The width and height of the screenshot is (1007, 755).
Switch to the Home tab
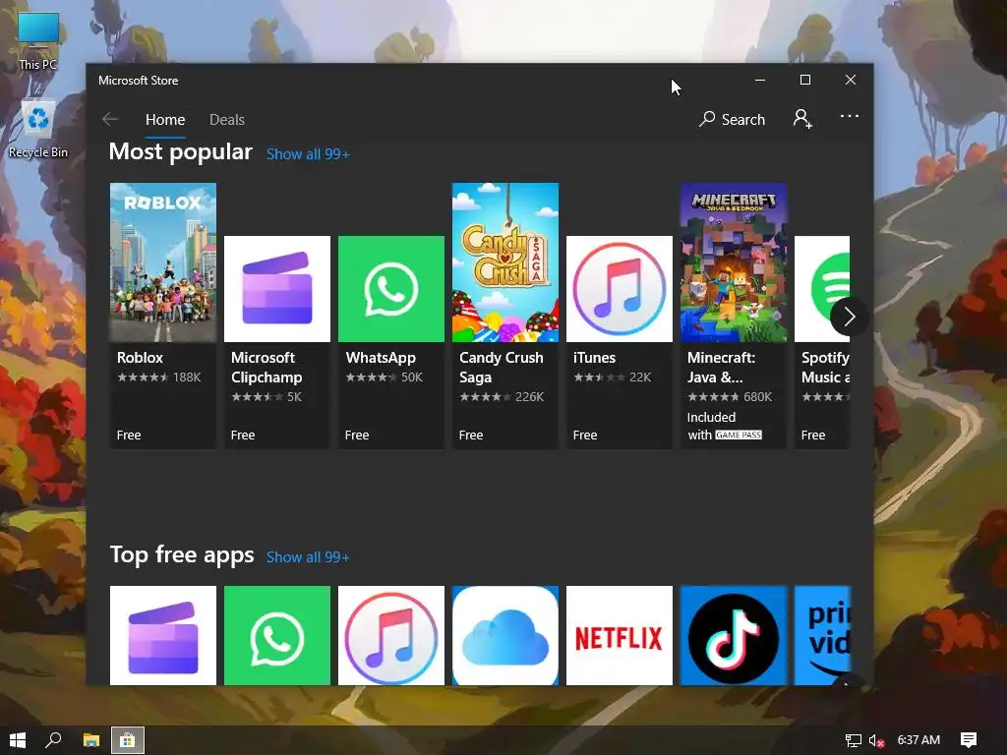click(x=165, y=119)
